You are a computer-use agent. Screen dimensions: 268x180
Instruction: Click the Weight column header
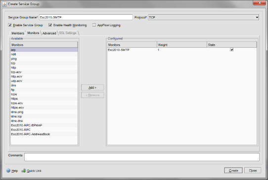click(182, 45)
